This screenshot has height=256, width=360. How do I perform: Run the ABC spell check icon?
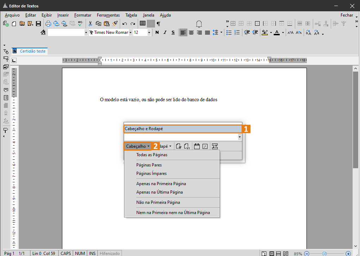click(x=80, y=23)
